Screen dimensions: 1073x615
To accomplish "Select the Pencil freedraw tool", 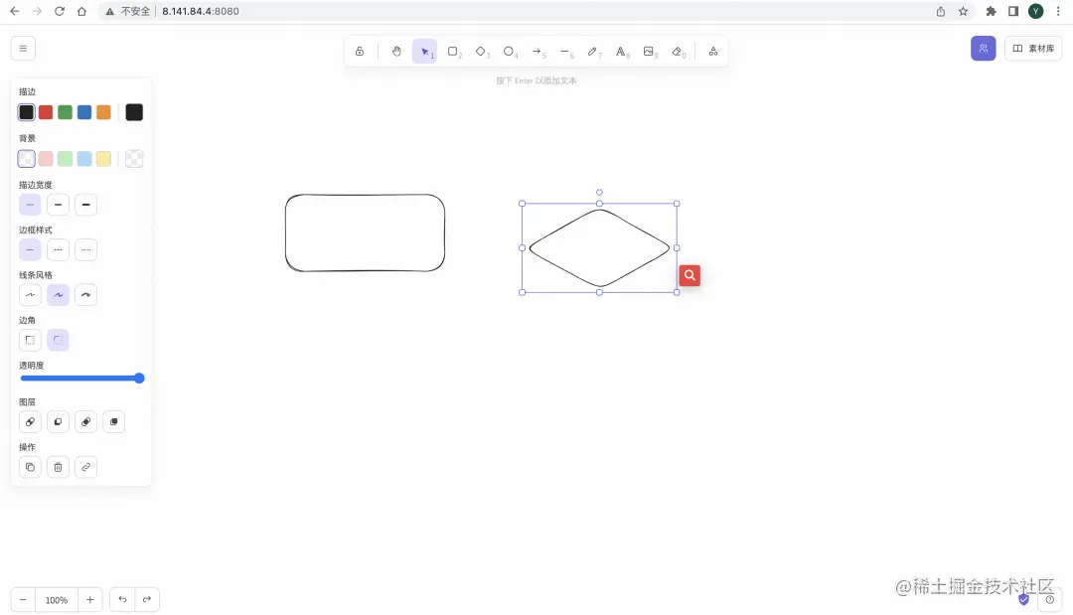I will (592, 52).
